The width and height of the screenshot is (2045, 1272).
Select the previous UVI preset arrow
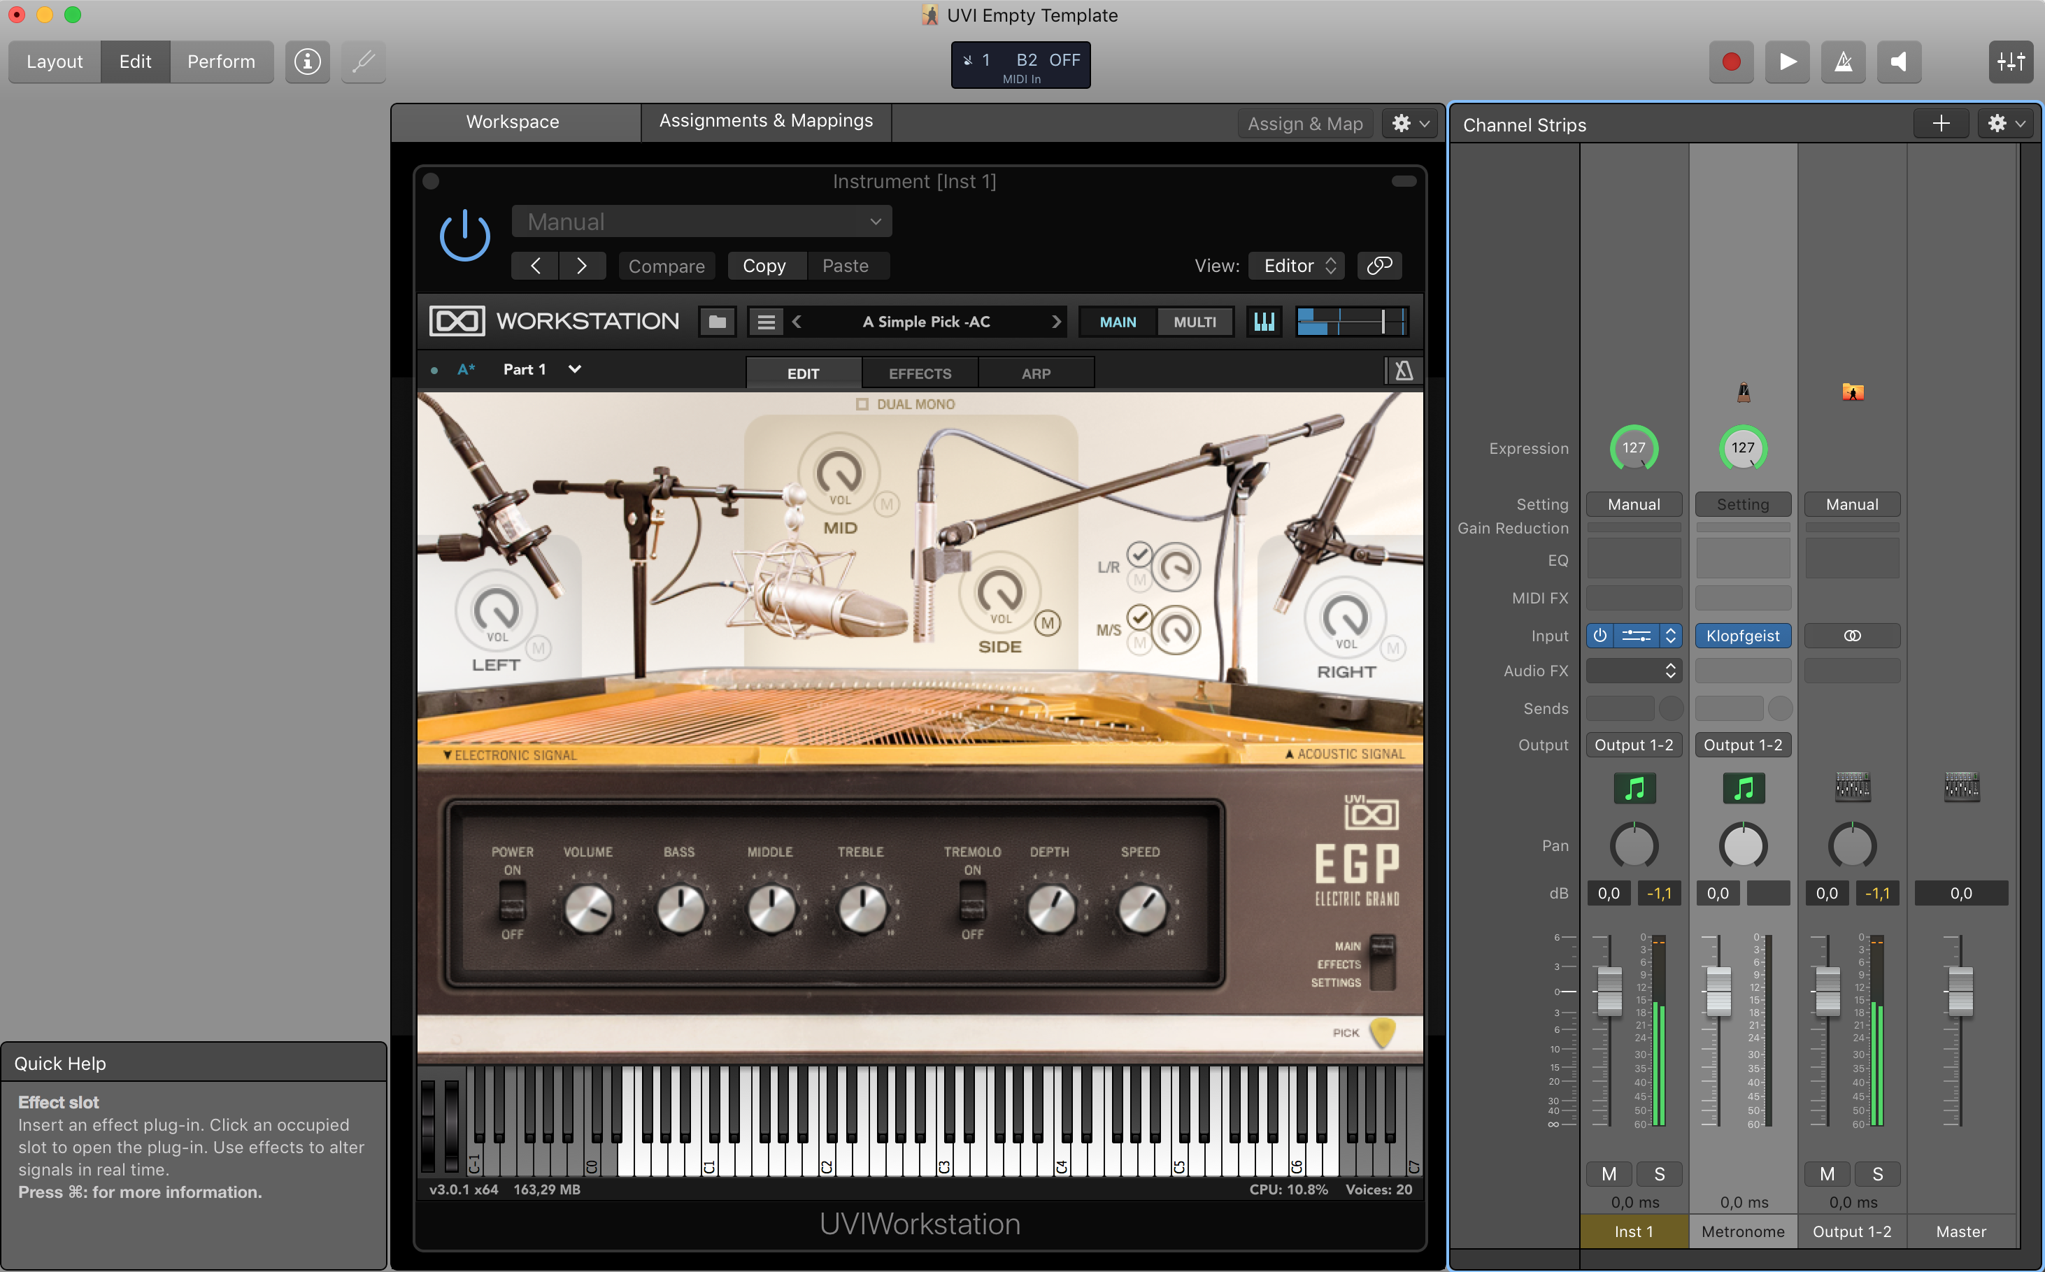(x=797, y=322)
